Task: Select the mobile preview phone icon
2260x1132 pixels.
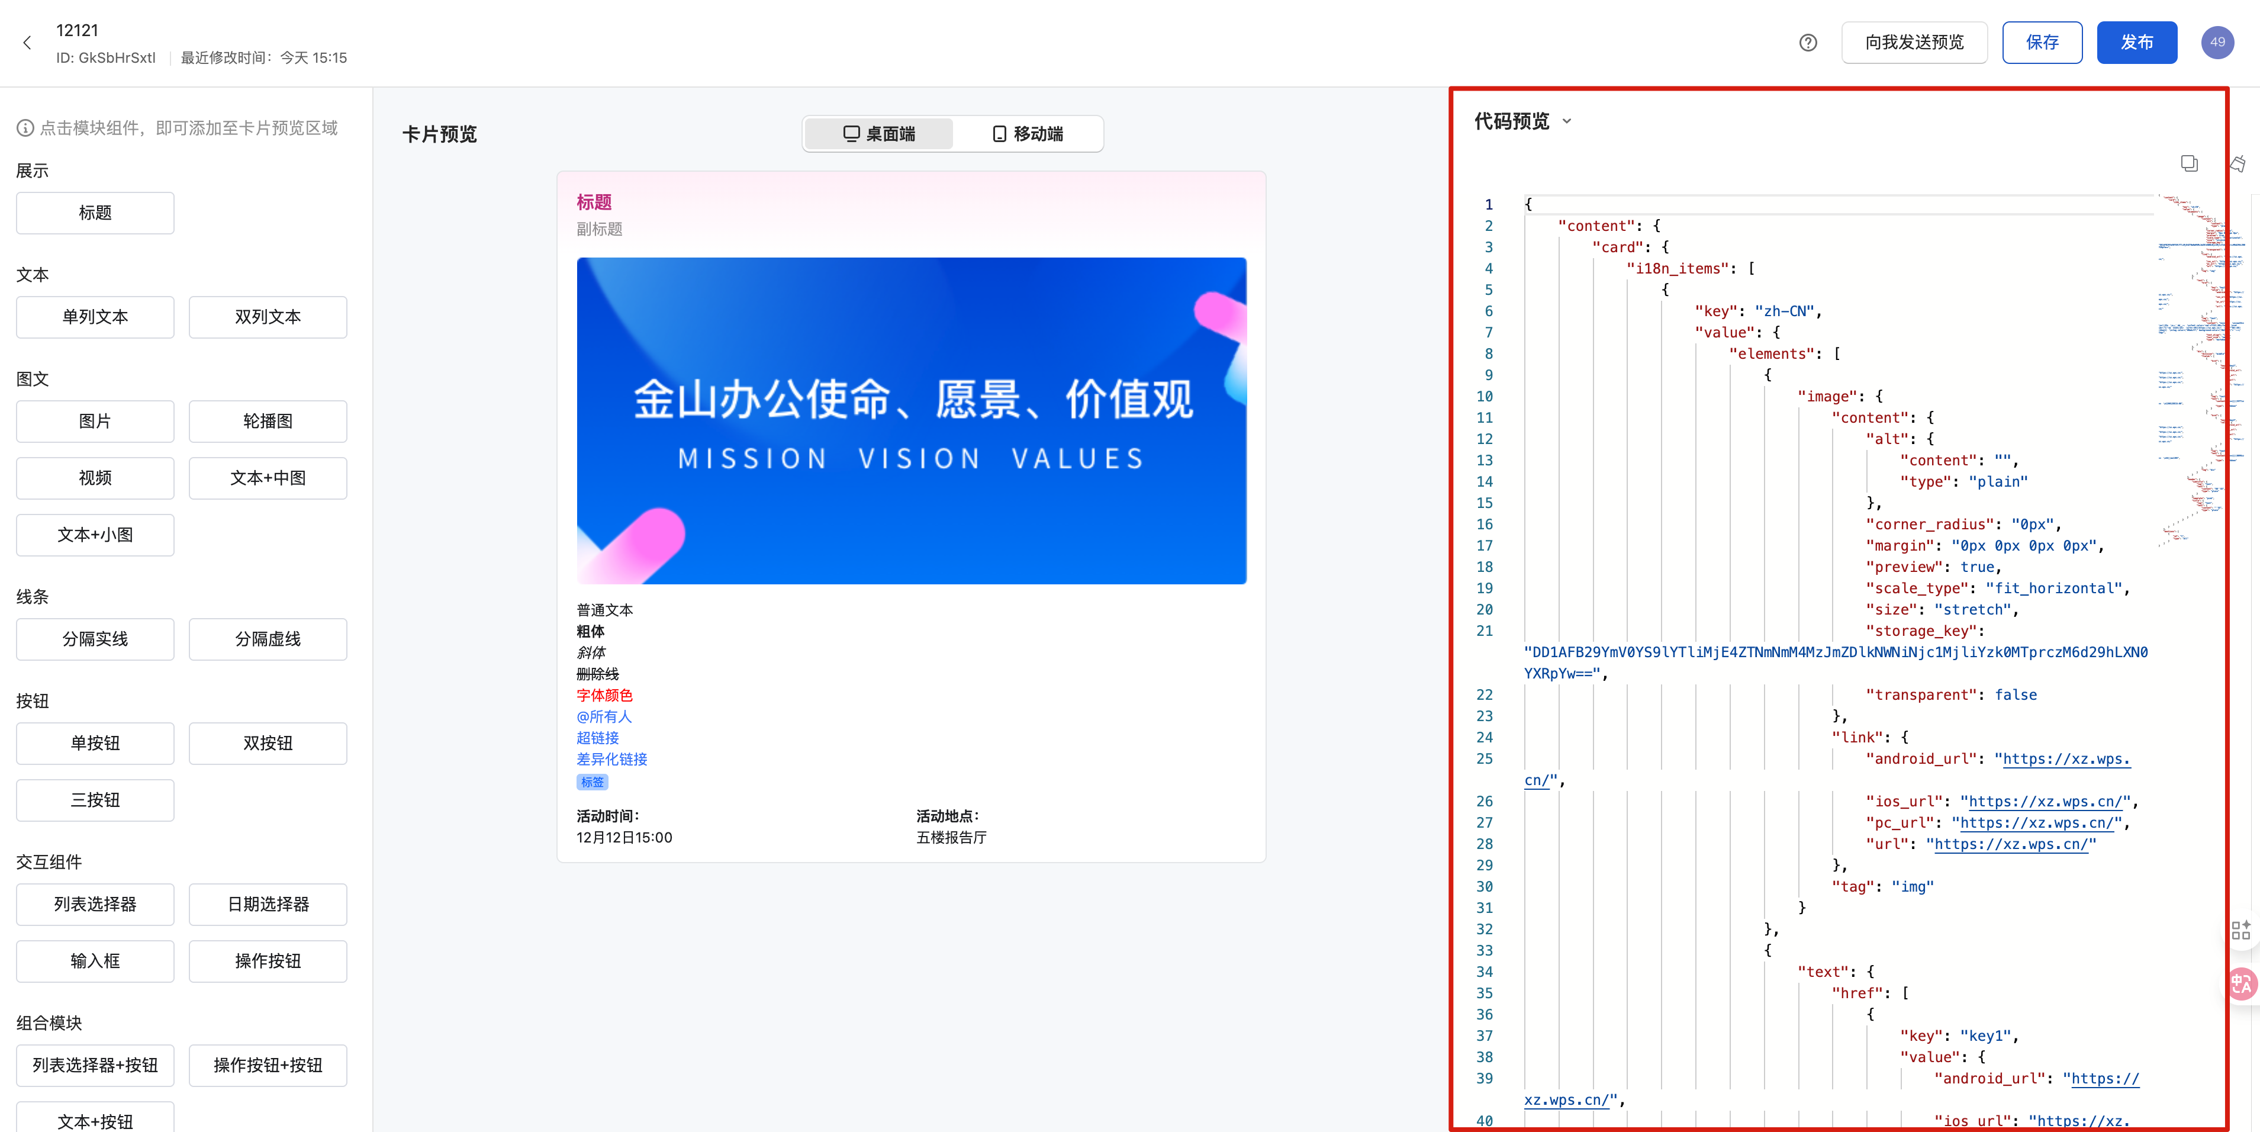Action: (x=999, y=133)
